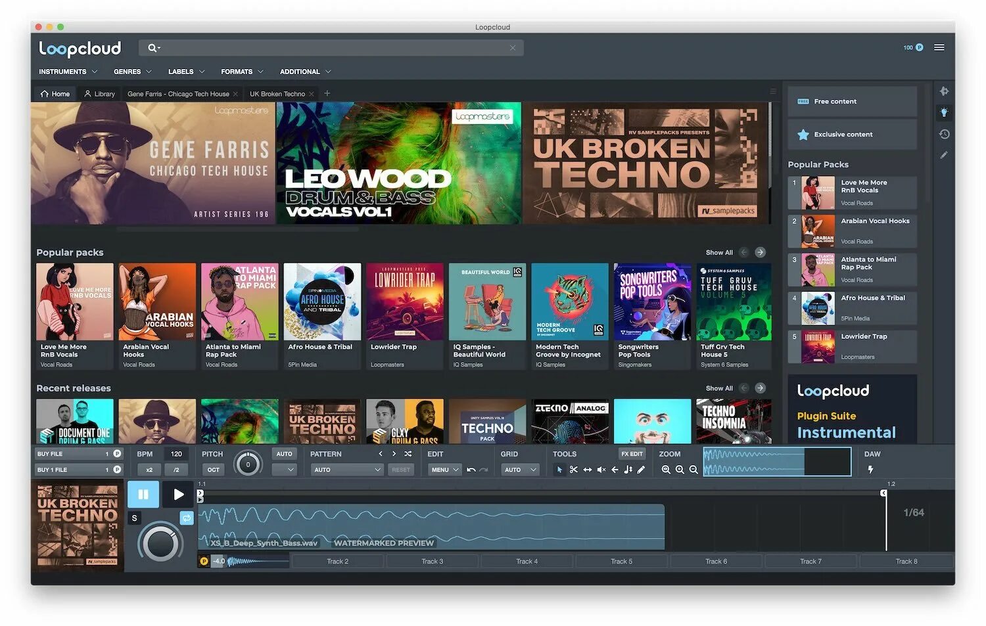The height and width of the screenshot is (626, 986).
Task: Click into the search input field
Action: click(331, 47)
